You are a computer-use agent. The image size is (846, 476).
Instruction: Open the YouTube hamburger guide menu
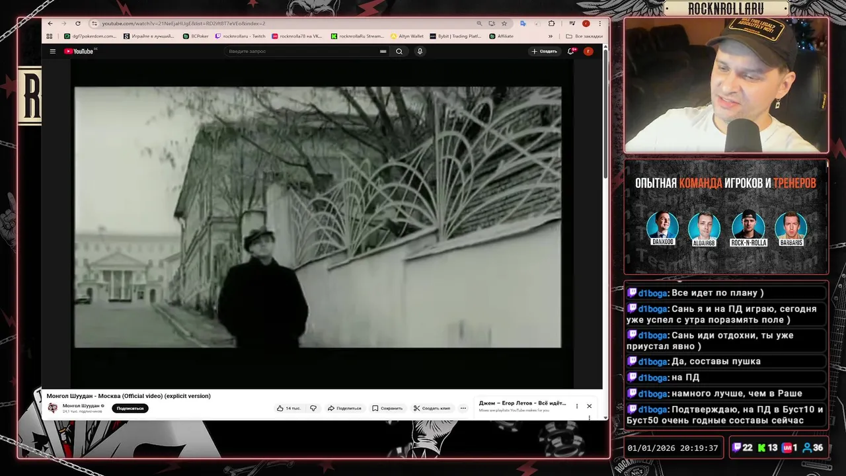(x=53, y=51)
